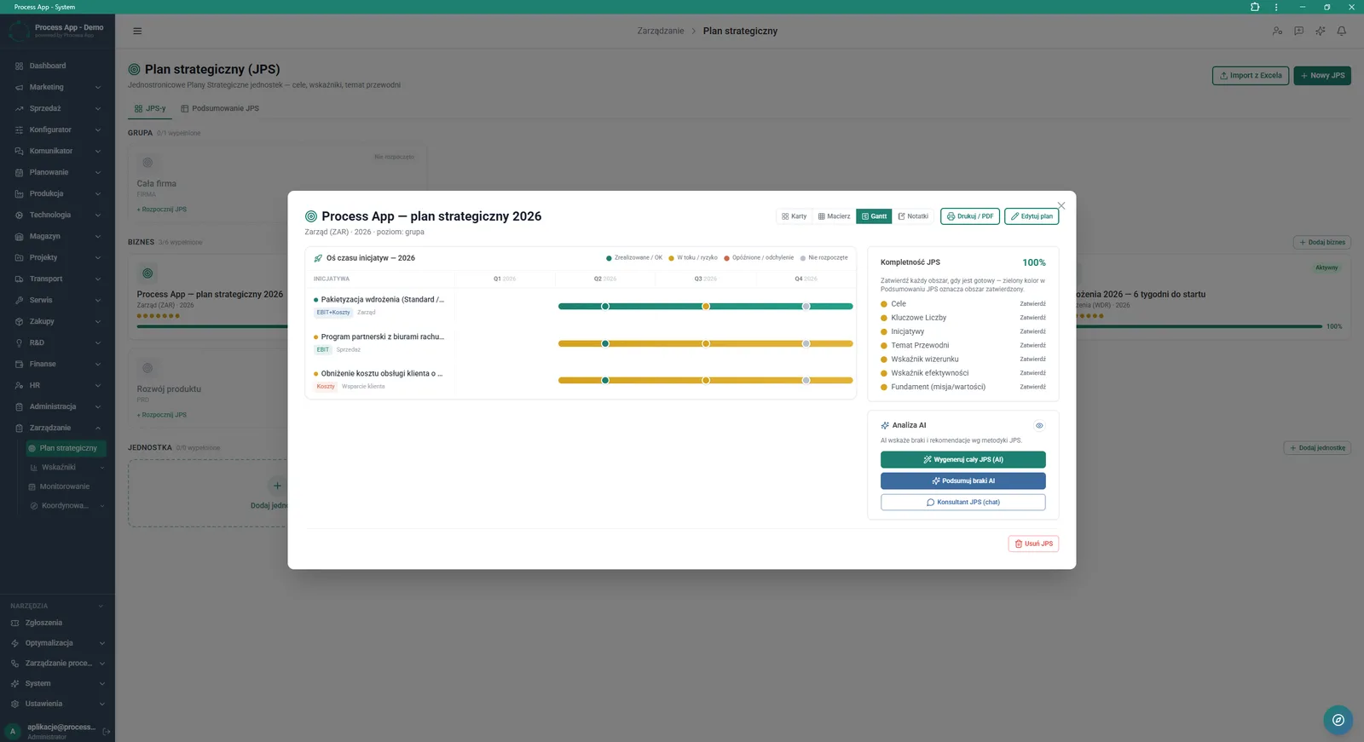1364x742 pixels.
Task: Switch to the Notatki view tab
Action: coord(913,216)
